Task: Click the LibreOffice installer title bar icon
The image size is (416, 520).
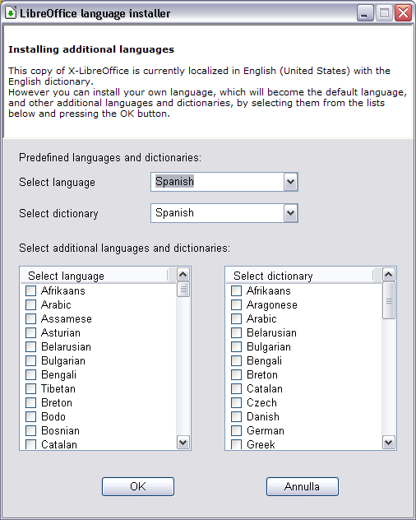Action: tap(10, 13)
